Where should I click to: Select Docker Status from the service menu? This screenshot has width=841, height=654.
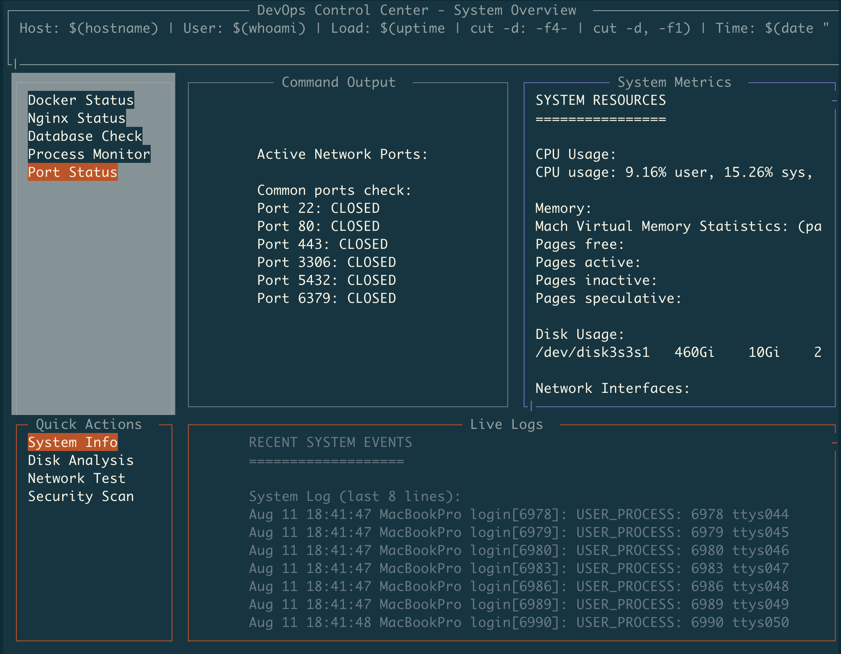point(80,100)
